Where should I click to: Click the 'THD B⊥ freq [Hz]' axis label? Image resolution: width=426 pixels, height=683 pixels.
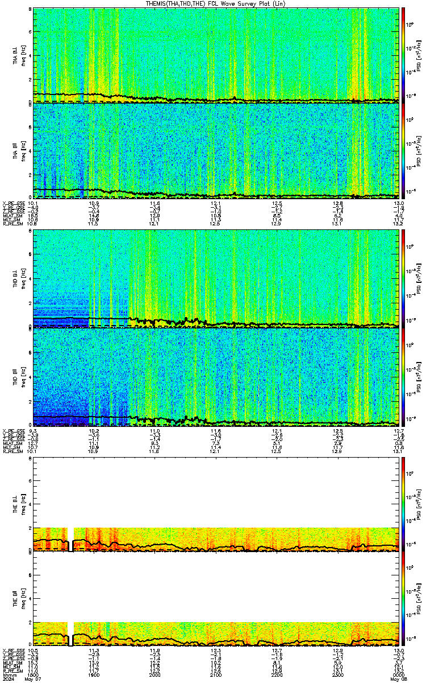19,278
